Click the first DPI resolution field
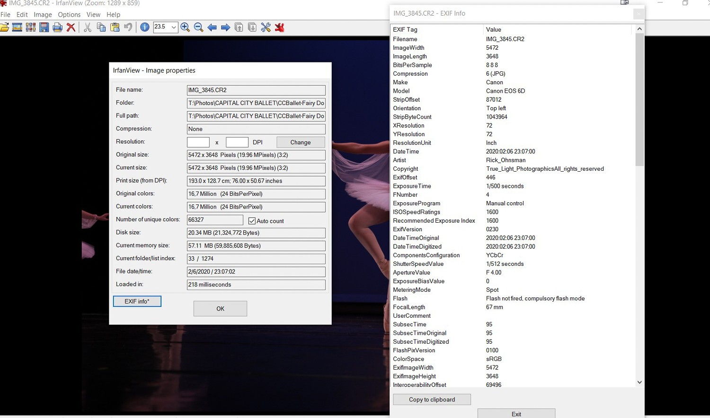Viewport: 710px width, 418px height. (x=198, y=142)
